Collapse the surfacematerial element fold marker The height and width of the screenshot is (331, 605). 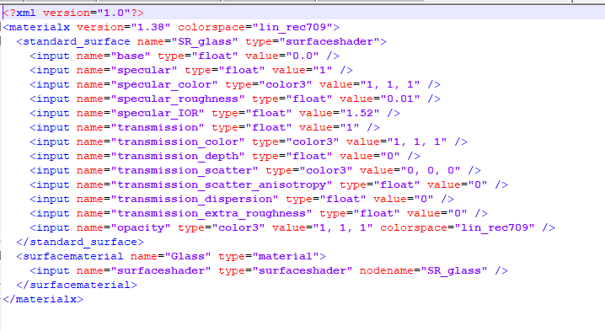1,256
